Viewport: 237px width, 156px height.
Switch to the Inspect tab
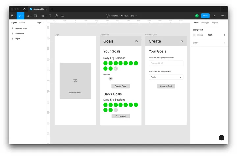(x=215, y=23)
